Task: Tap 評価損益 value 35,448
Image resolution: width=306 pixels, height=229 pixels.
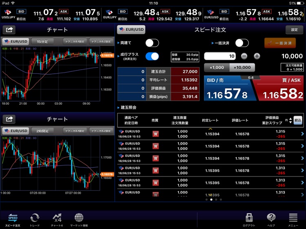Action: [185, 88]
